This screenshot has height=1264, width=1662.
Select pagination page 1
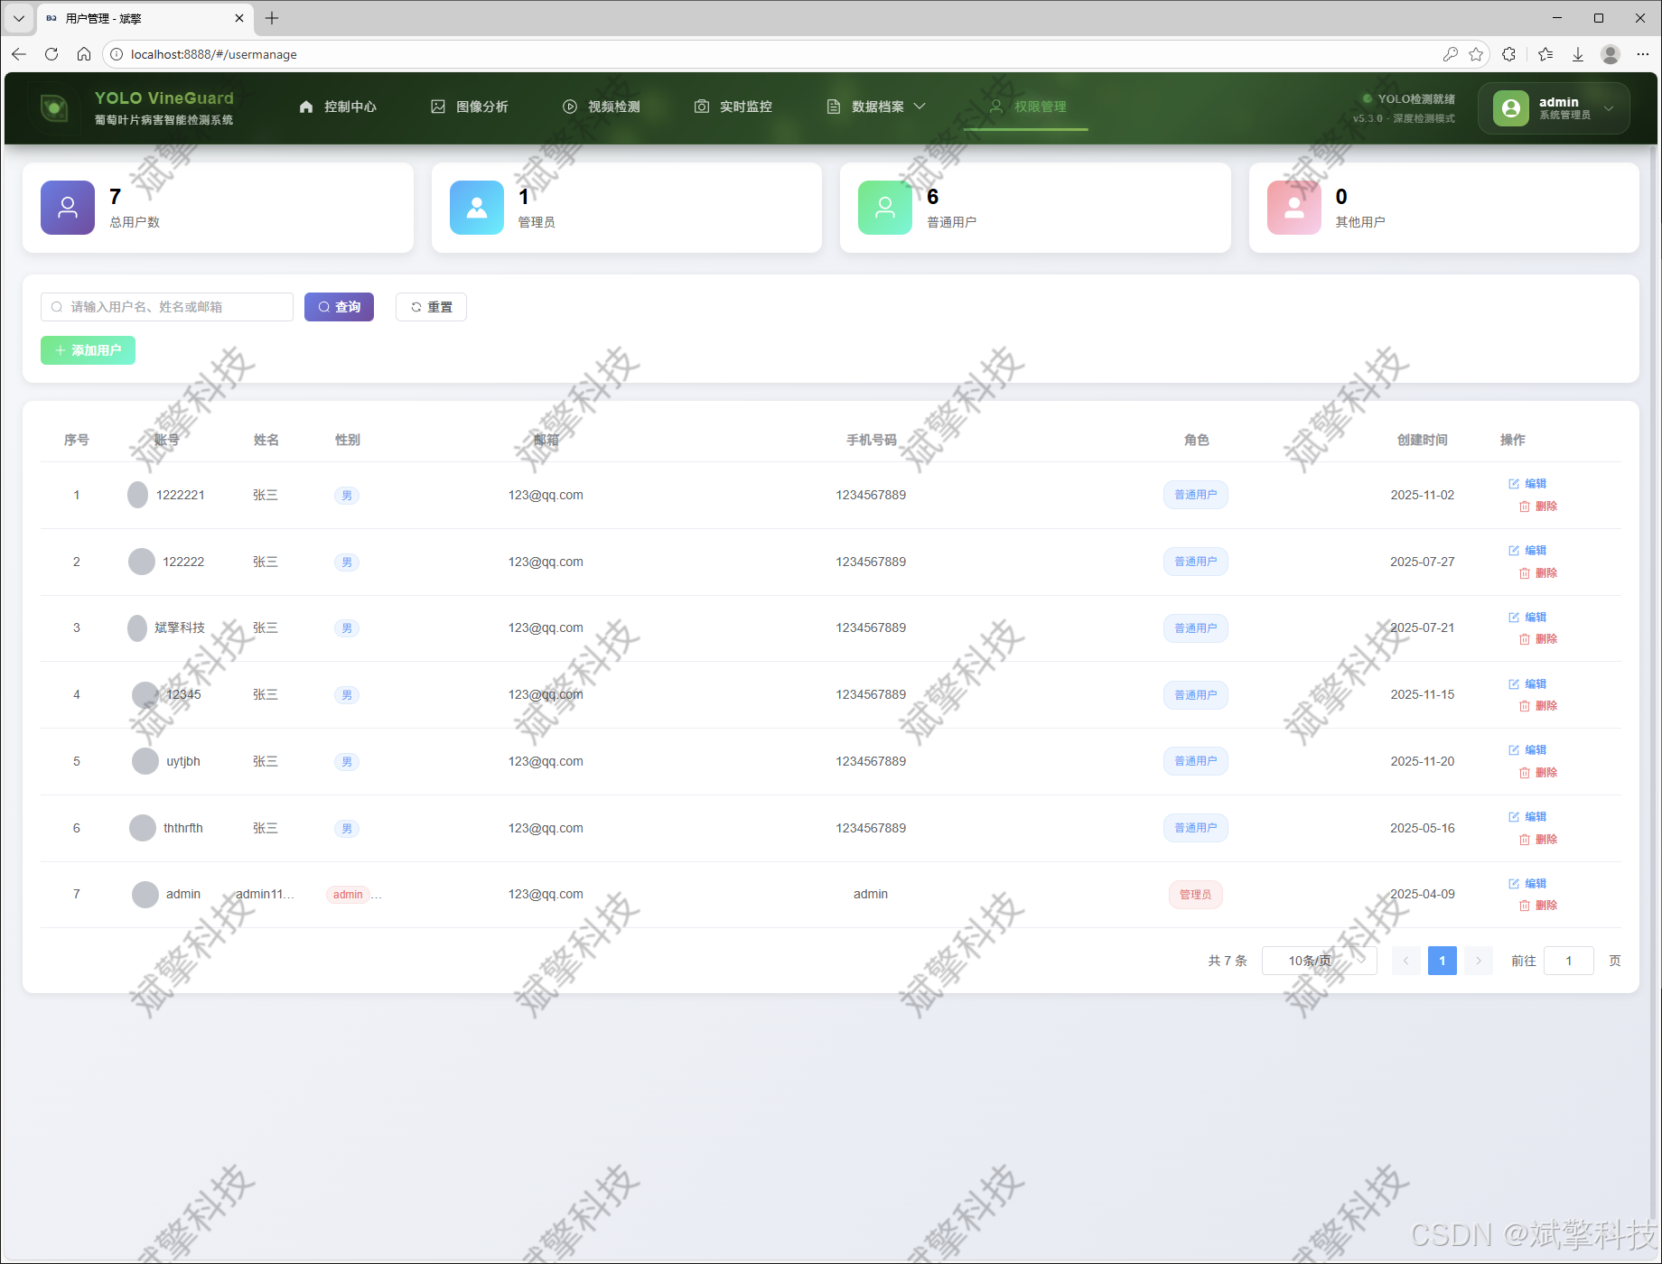1443,961
